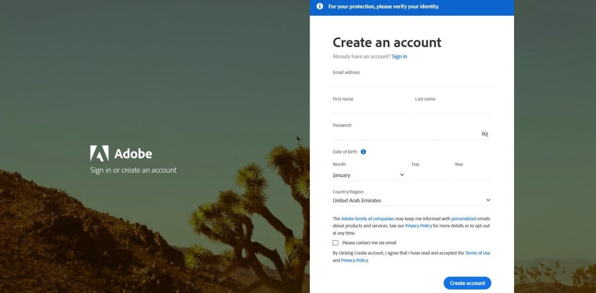Focus the Day field
The height and width of the screenshot is (293, 596).
[x=430, y=175]
